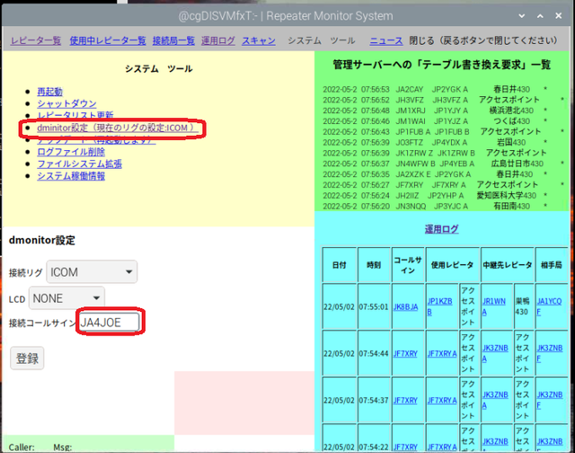Open the ニュース link
The image size is (575, 453).
[x=386, y=40]
